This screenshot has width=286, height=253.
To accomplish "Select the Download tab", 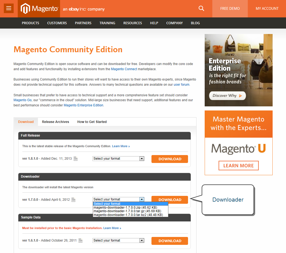I will click(x=26, y=122).
